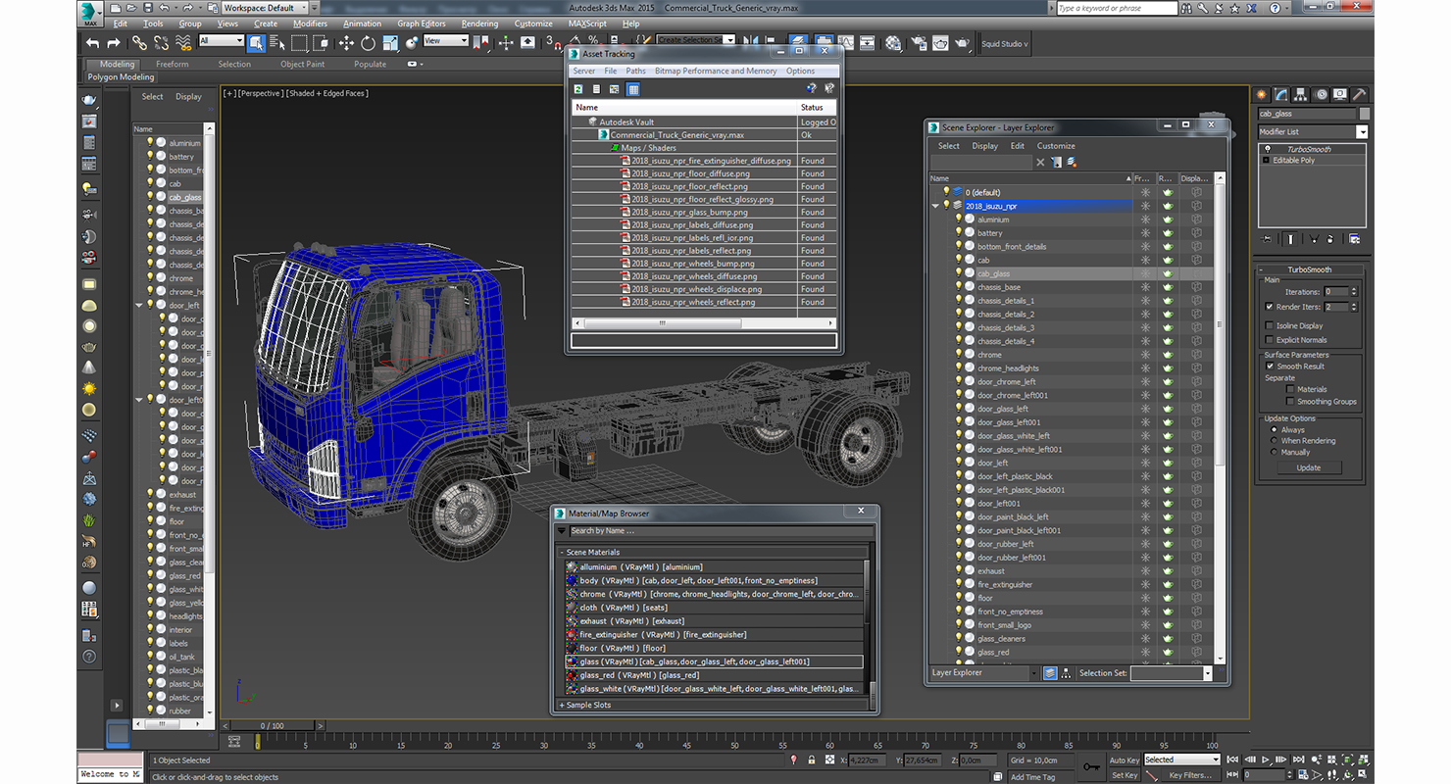
Task: Activate the Select and Uniform Scale tool
Action: pos(390,43)
